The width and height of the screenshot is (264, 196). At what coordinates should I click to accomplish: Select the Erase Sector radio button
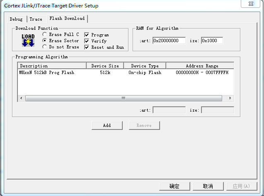[x=45, y=41]
